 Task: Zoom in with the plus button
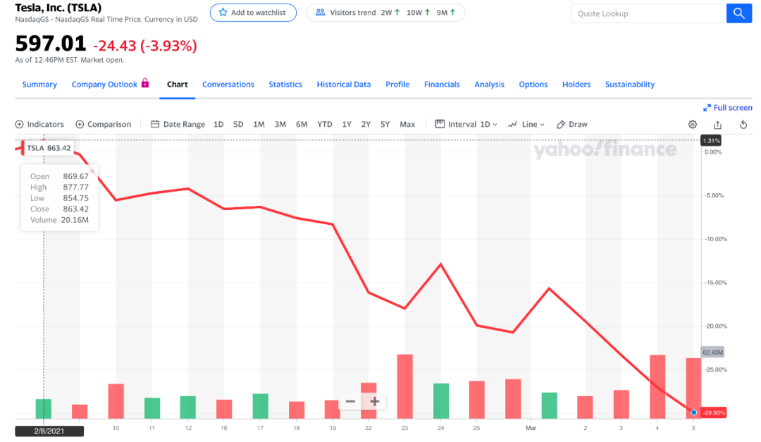pyautogui.click(x=375, y=402)
